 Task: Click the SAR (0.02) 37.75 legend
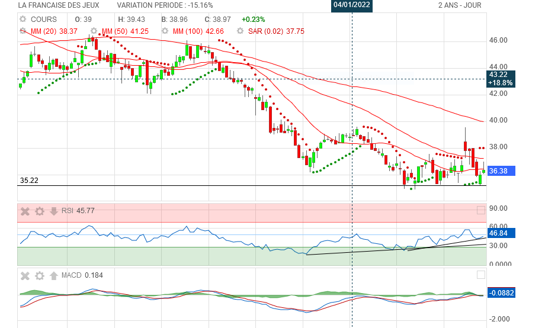(276, 31)
